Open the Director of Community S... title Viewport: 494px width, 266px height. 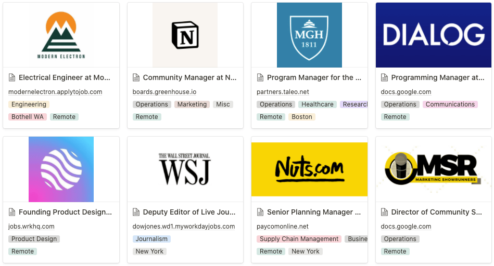tap(436, 212)
